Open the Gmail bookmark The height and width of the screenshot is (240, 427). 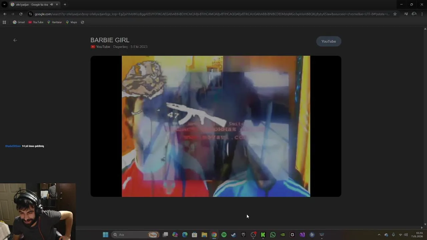click(x=19, y=22)
